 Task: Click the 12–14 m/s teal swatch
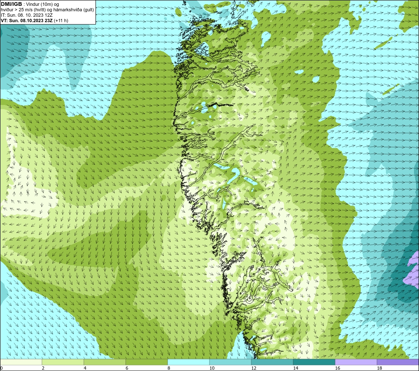point(272,362)
